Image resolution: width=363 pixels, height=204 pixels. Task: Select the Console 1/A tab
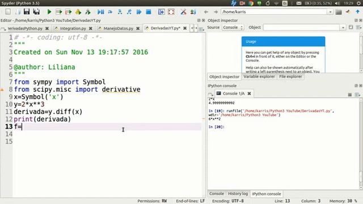coord(233,93)
